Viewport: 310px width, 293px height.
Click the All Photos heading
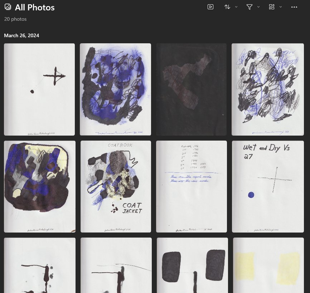[35, 8]
